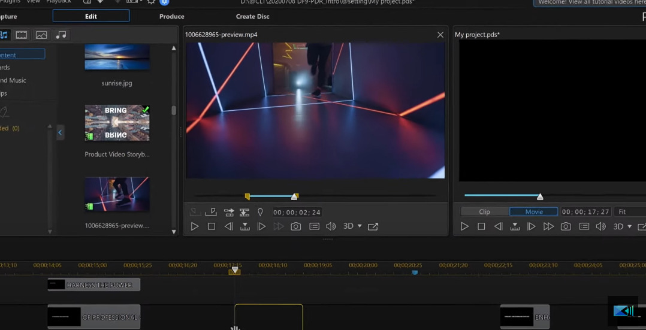Select Movie mode in project preview
The width and height of the screenshot is (646, 330).
tap(533, 211)
